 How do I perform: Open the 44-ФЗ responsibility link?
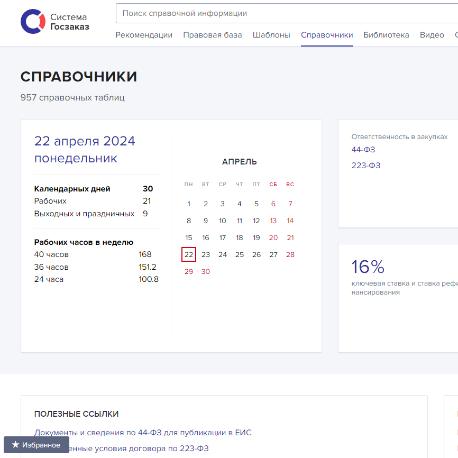coord(363,150)
